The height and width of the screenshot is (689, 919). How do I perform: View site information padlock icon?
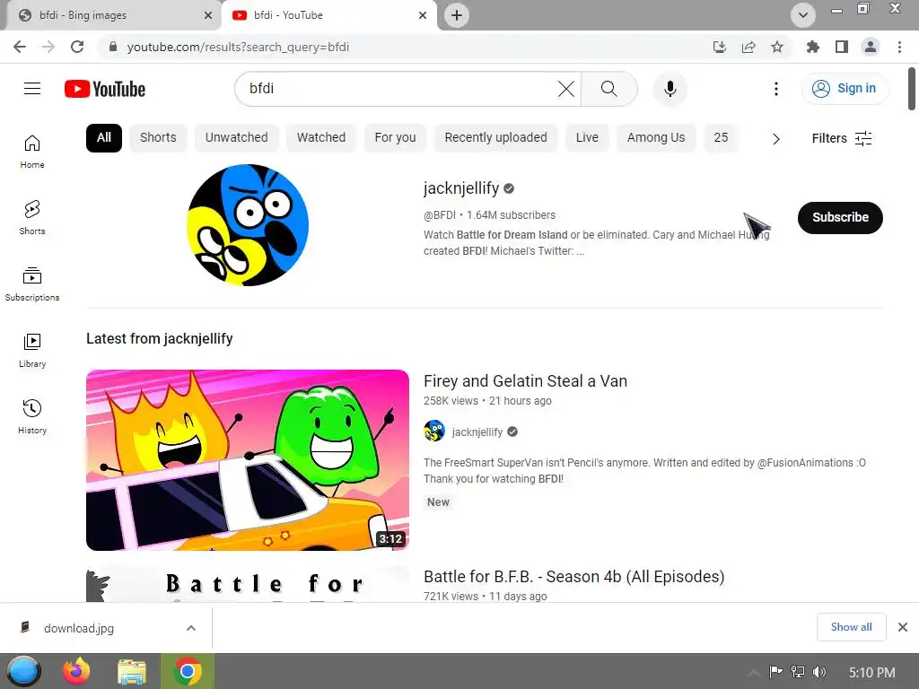click(113, 47)
